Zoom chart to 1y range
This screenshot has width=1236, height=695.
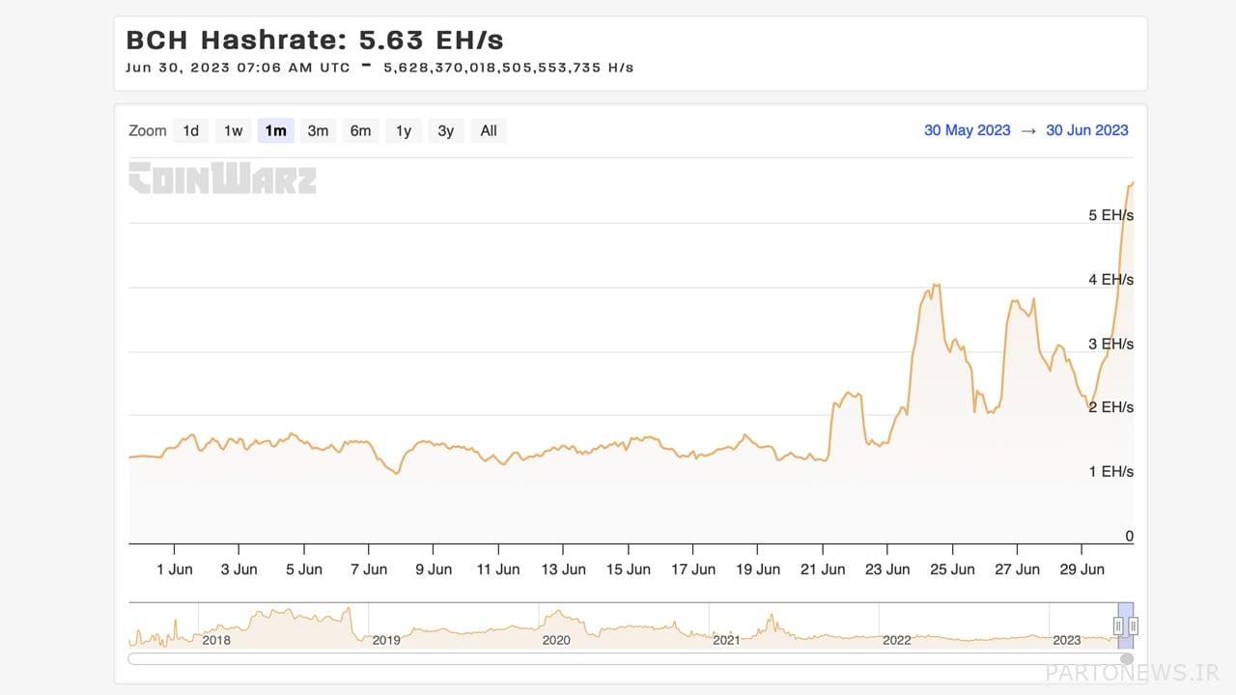[x=404, y=131]
